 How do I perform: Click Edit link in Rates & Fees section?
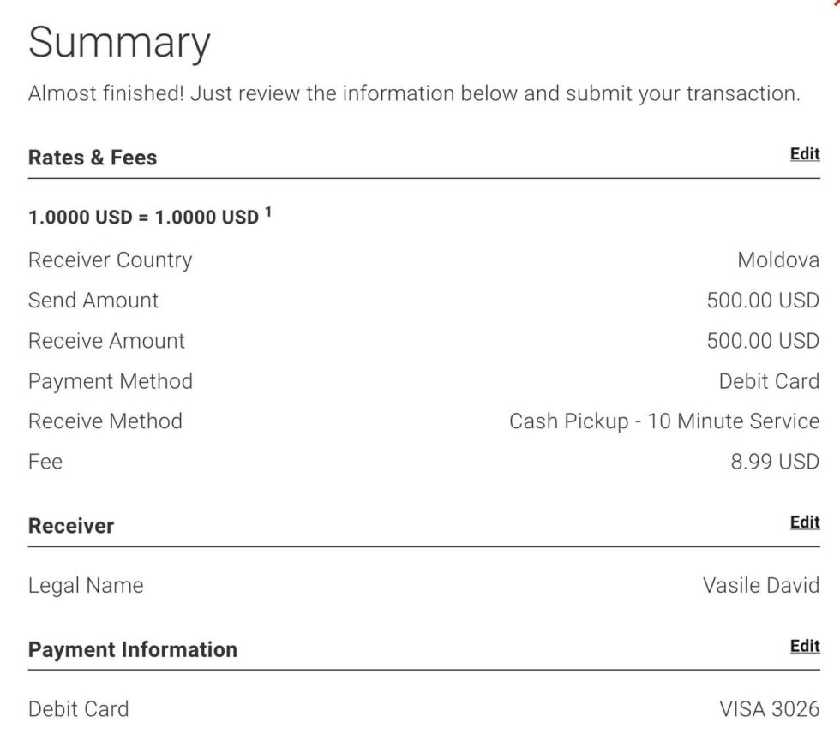(804, 154)
